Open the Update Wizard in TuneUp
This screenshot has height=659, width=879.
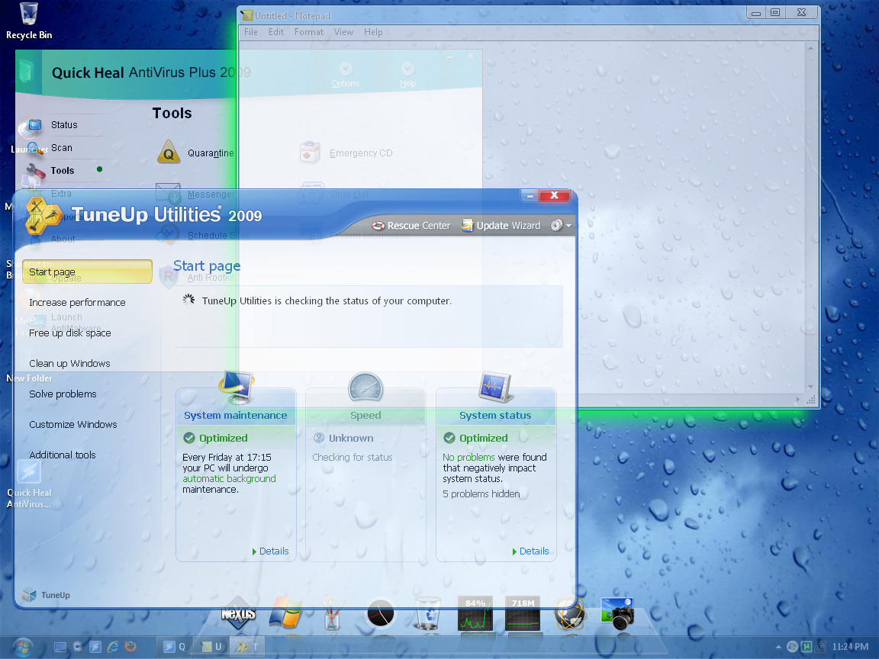(501, 225)
